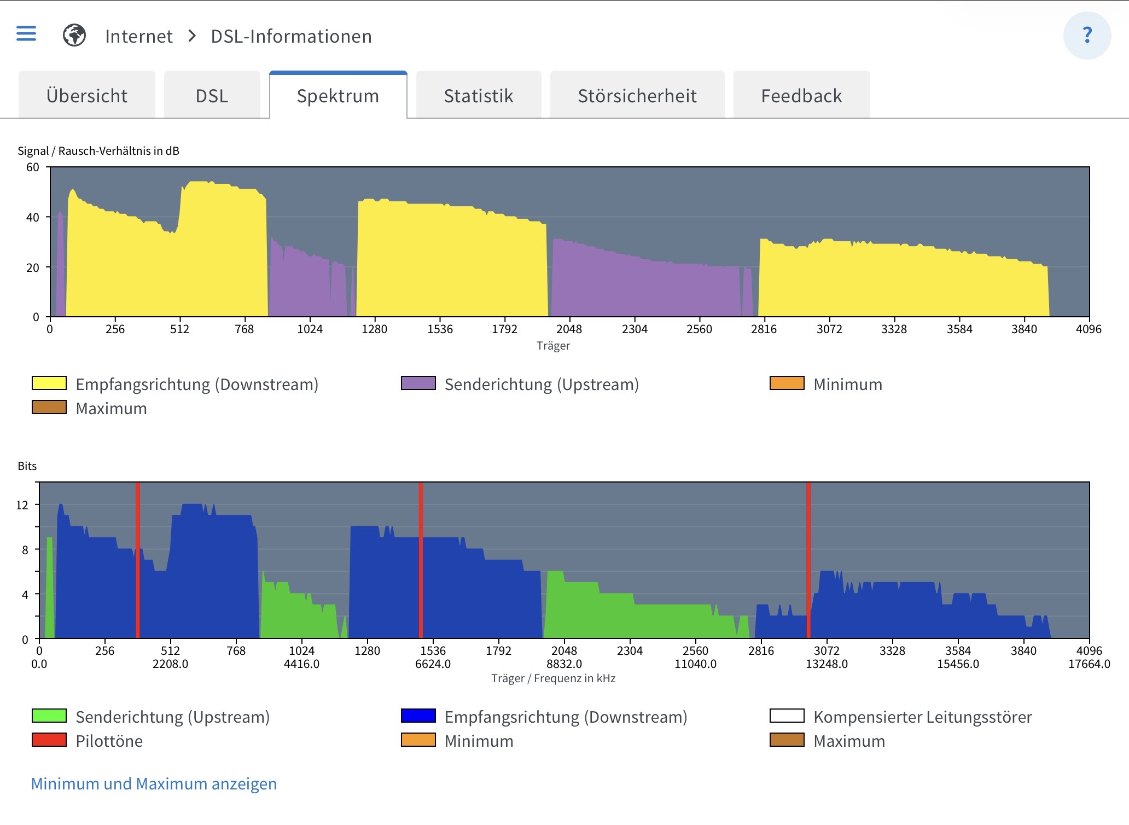Open the Störsicherheit tab

pos(637,96)
